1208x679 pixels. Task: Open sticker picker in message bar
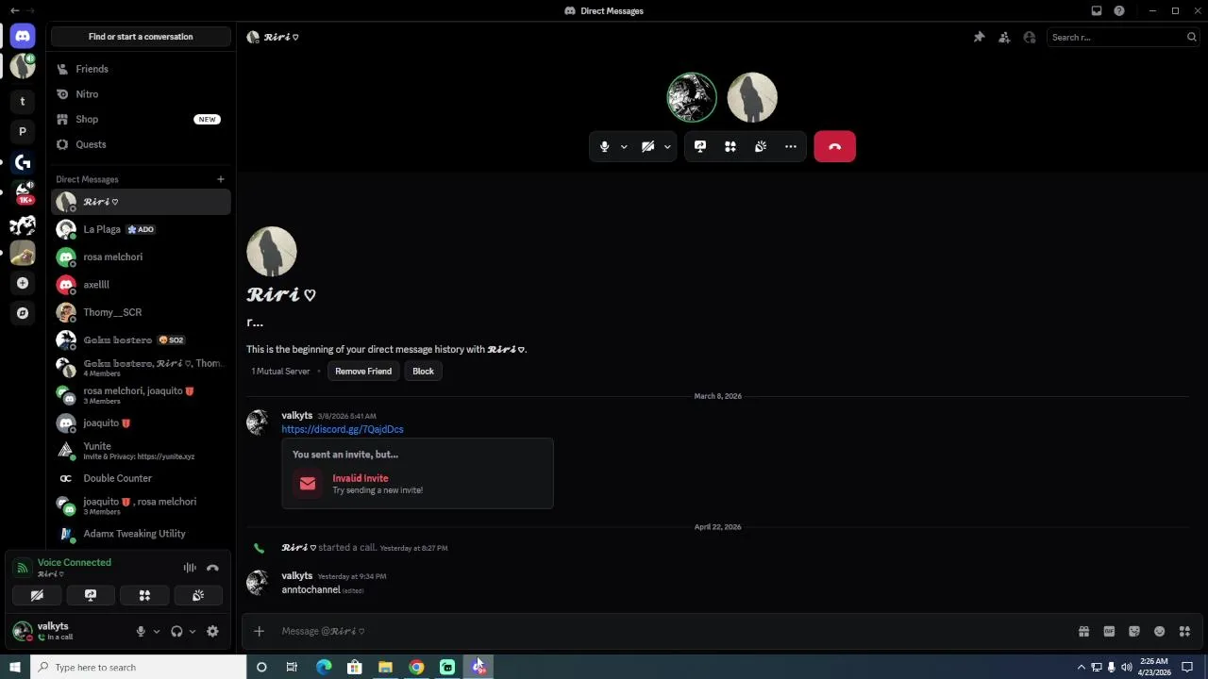pos(1134,631)
